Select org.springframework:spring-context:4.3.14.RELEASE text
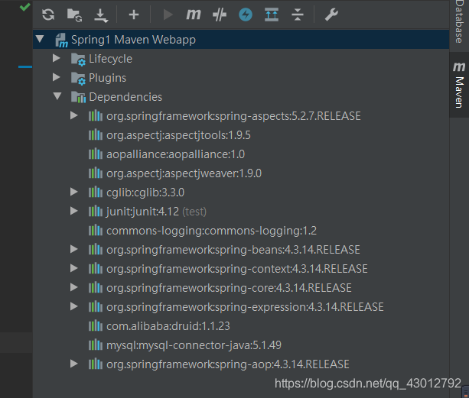The height and width of the screenshot is (398, 469). coord(237,269)
